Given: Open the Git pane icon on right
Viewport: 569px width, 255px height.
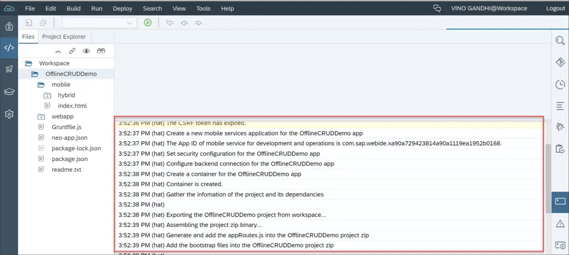Looking at the screenshot, I should [x=560, y=62].
